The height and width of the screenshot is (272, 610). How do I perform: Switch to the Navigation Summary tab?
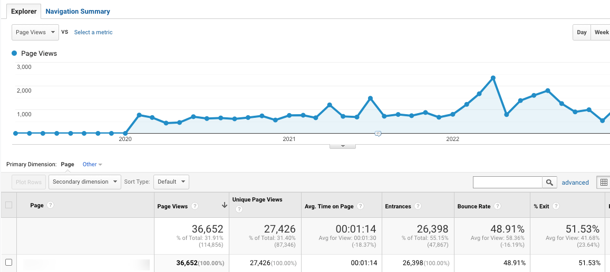click(78, 11)
